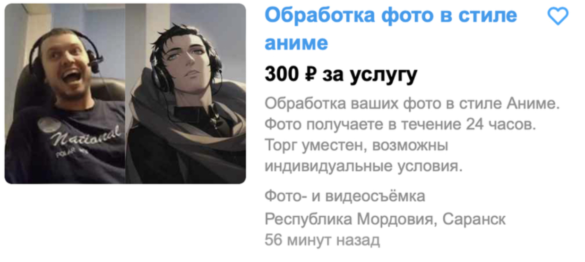Click the location 'Республика Мордовия, Саранск'

[385, 219]
